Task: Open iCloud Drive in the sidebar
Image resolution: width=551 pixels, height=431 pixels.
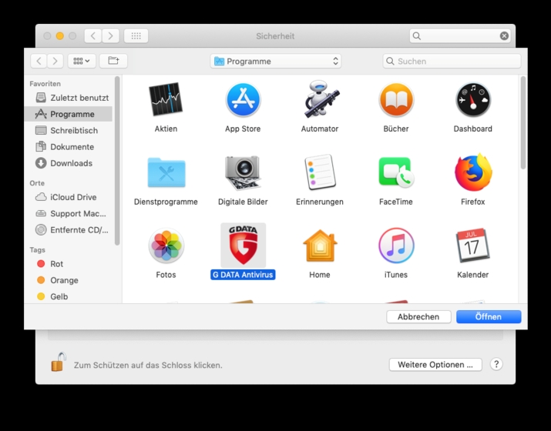Action: tap(66, 197)
